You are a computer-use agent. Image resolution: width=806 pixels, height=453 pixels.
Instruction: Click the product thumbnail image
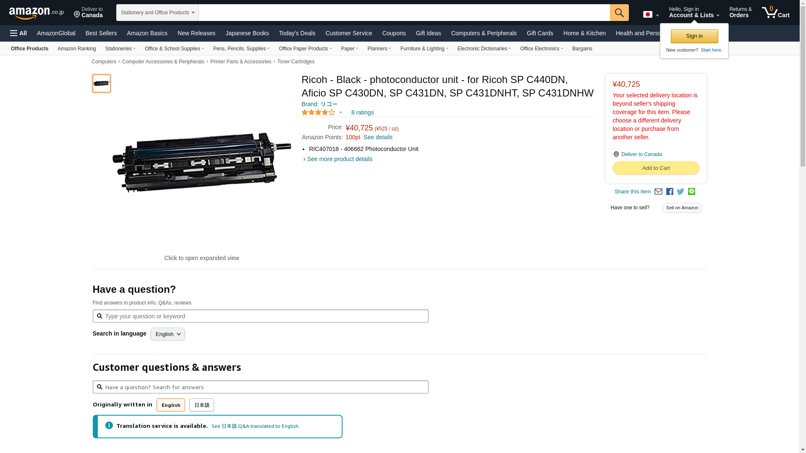coord(102,83)
